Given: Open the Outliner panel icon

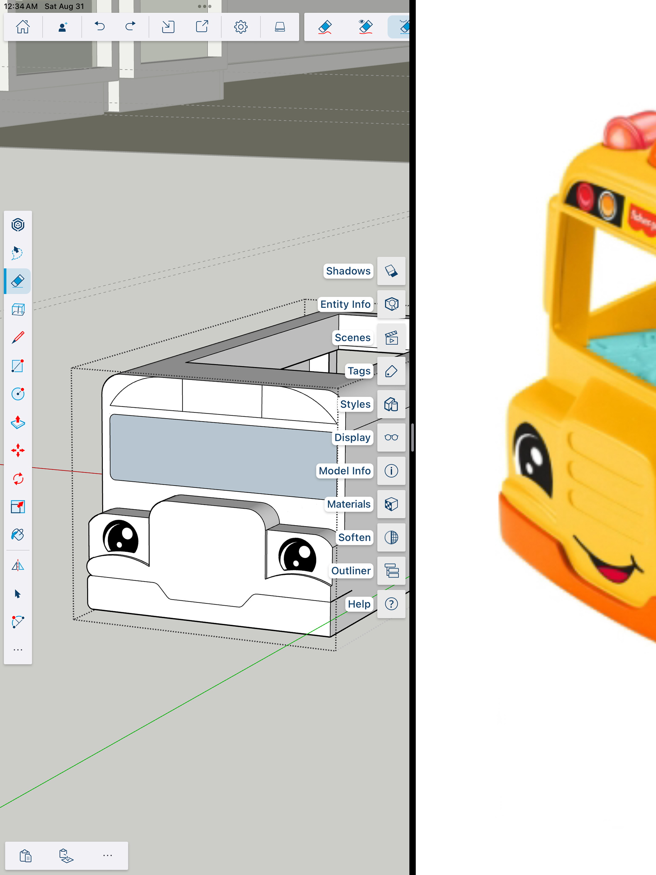Looking at the screenshot, I should pos(391,571).
